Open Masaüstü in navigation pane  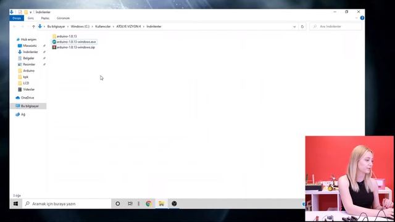tap(27, 46)
